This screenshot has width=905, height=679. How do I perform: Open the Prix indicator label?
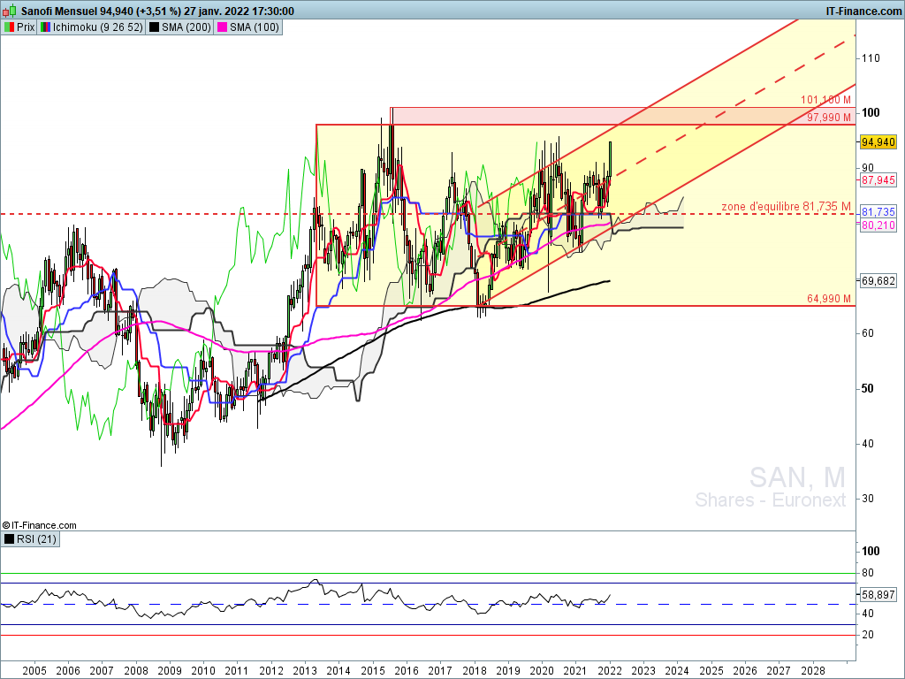click(x=26, y=27)
